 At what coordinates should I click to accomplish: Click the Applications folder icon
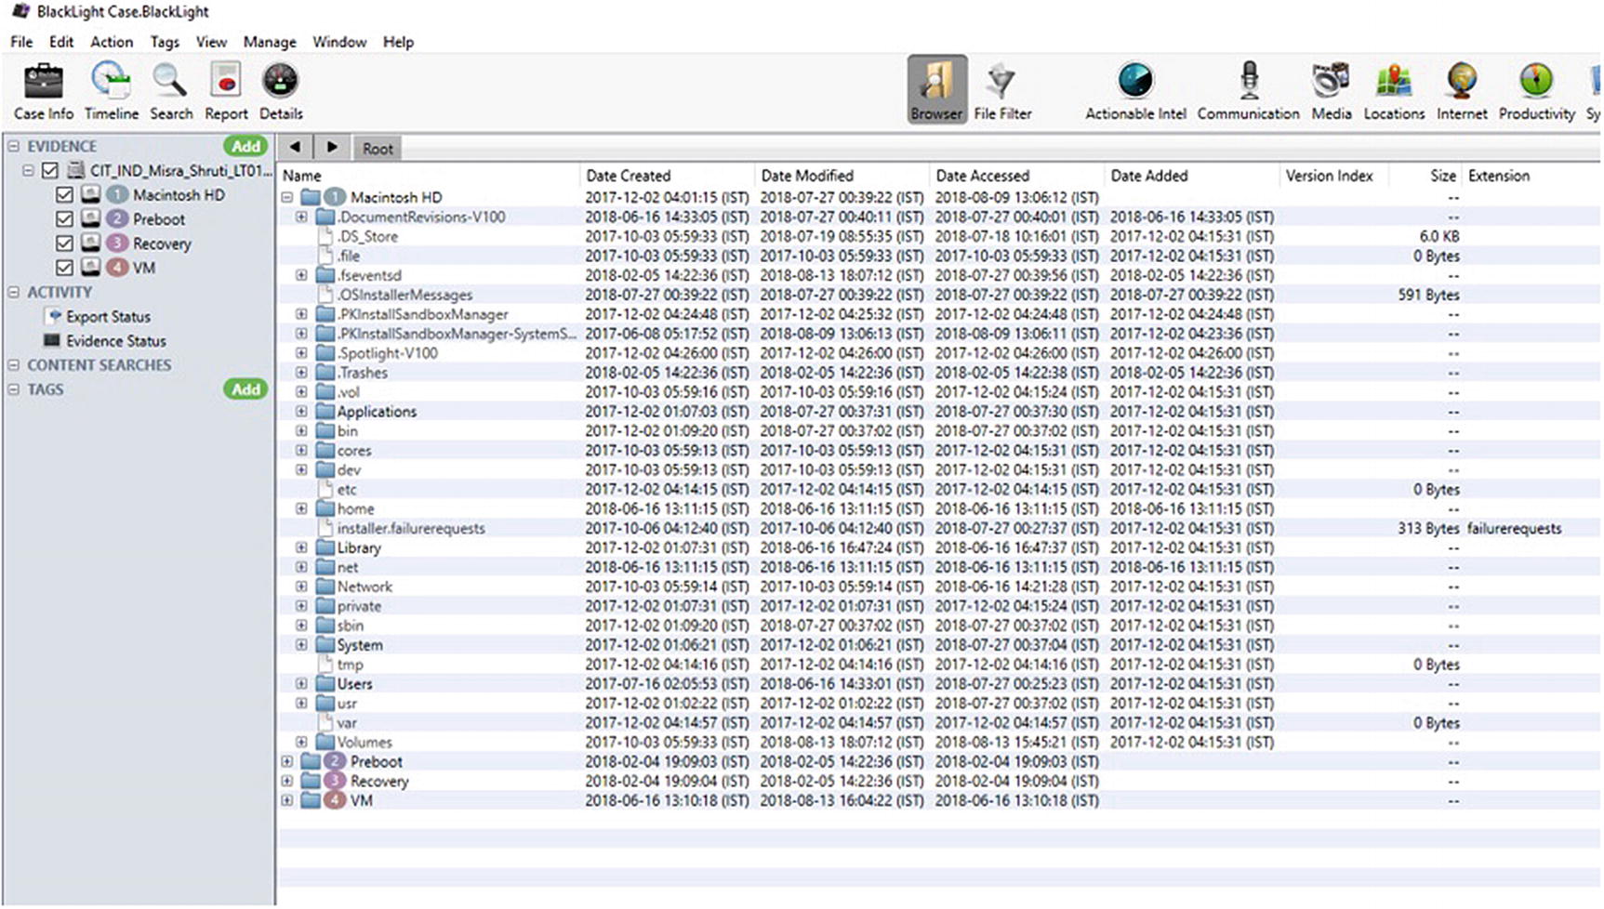pos(325,411)
